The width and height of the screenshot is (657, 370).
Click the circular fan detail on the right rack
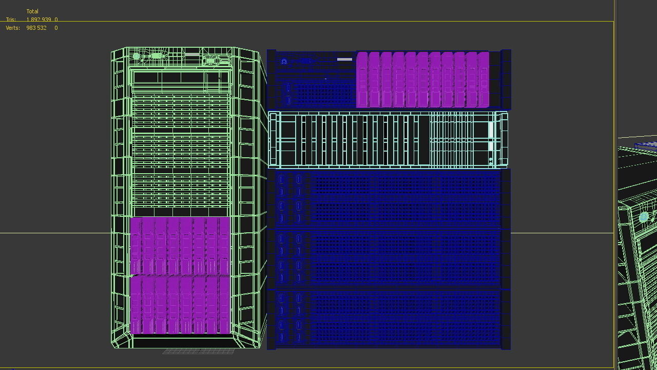click(645, 217)
